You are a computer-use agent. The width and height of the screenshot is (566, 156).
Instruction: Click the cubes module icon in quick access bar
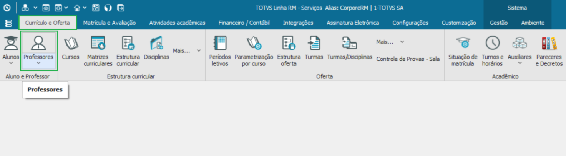tap(25, 8)
